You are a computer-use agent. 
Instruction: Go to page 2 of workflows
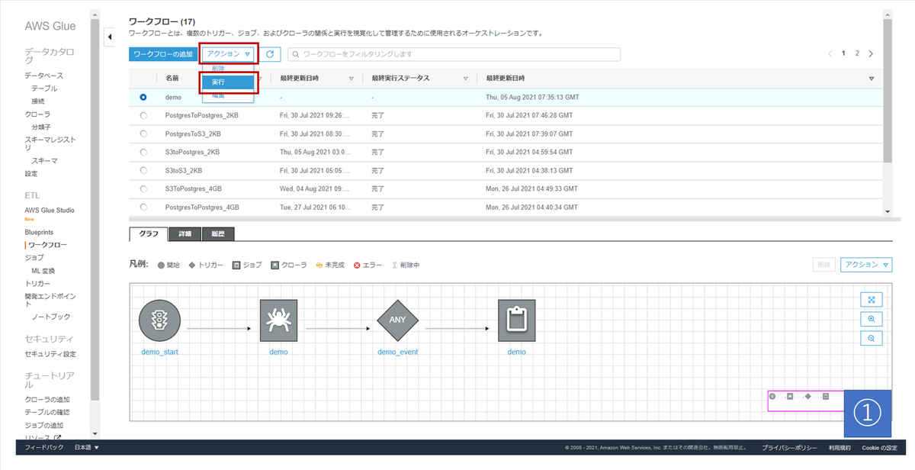coord(857,53)
